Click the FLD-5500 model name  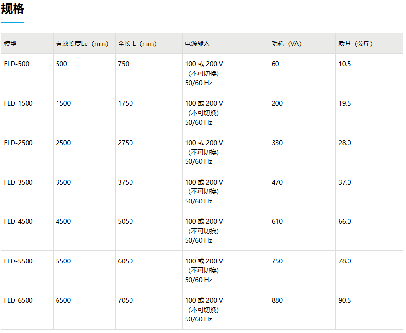(x=18, y=261)
